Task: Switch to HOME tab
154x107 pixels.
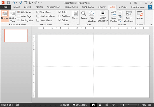Action: tap(17, 7)
